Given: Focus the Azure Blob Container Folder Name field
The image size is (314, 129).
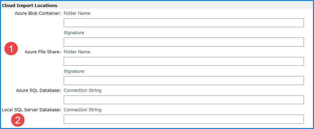Looking at the screenshot, I should click(x=184, y=23).
